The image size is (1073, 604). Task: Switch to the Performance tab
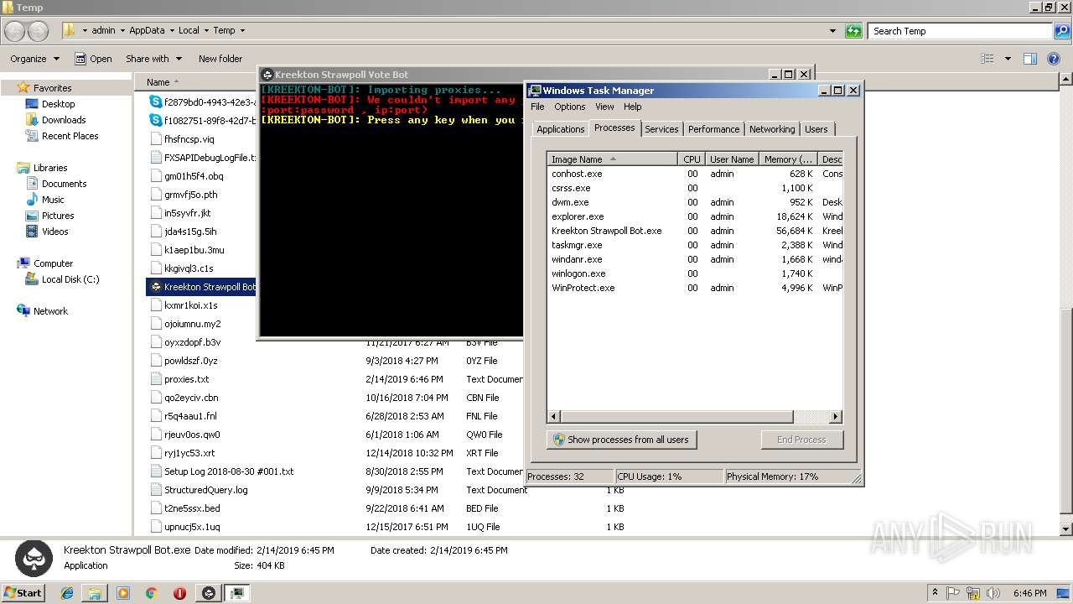(x=713, y=129)
